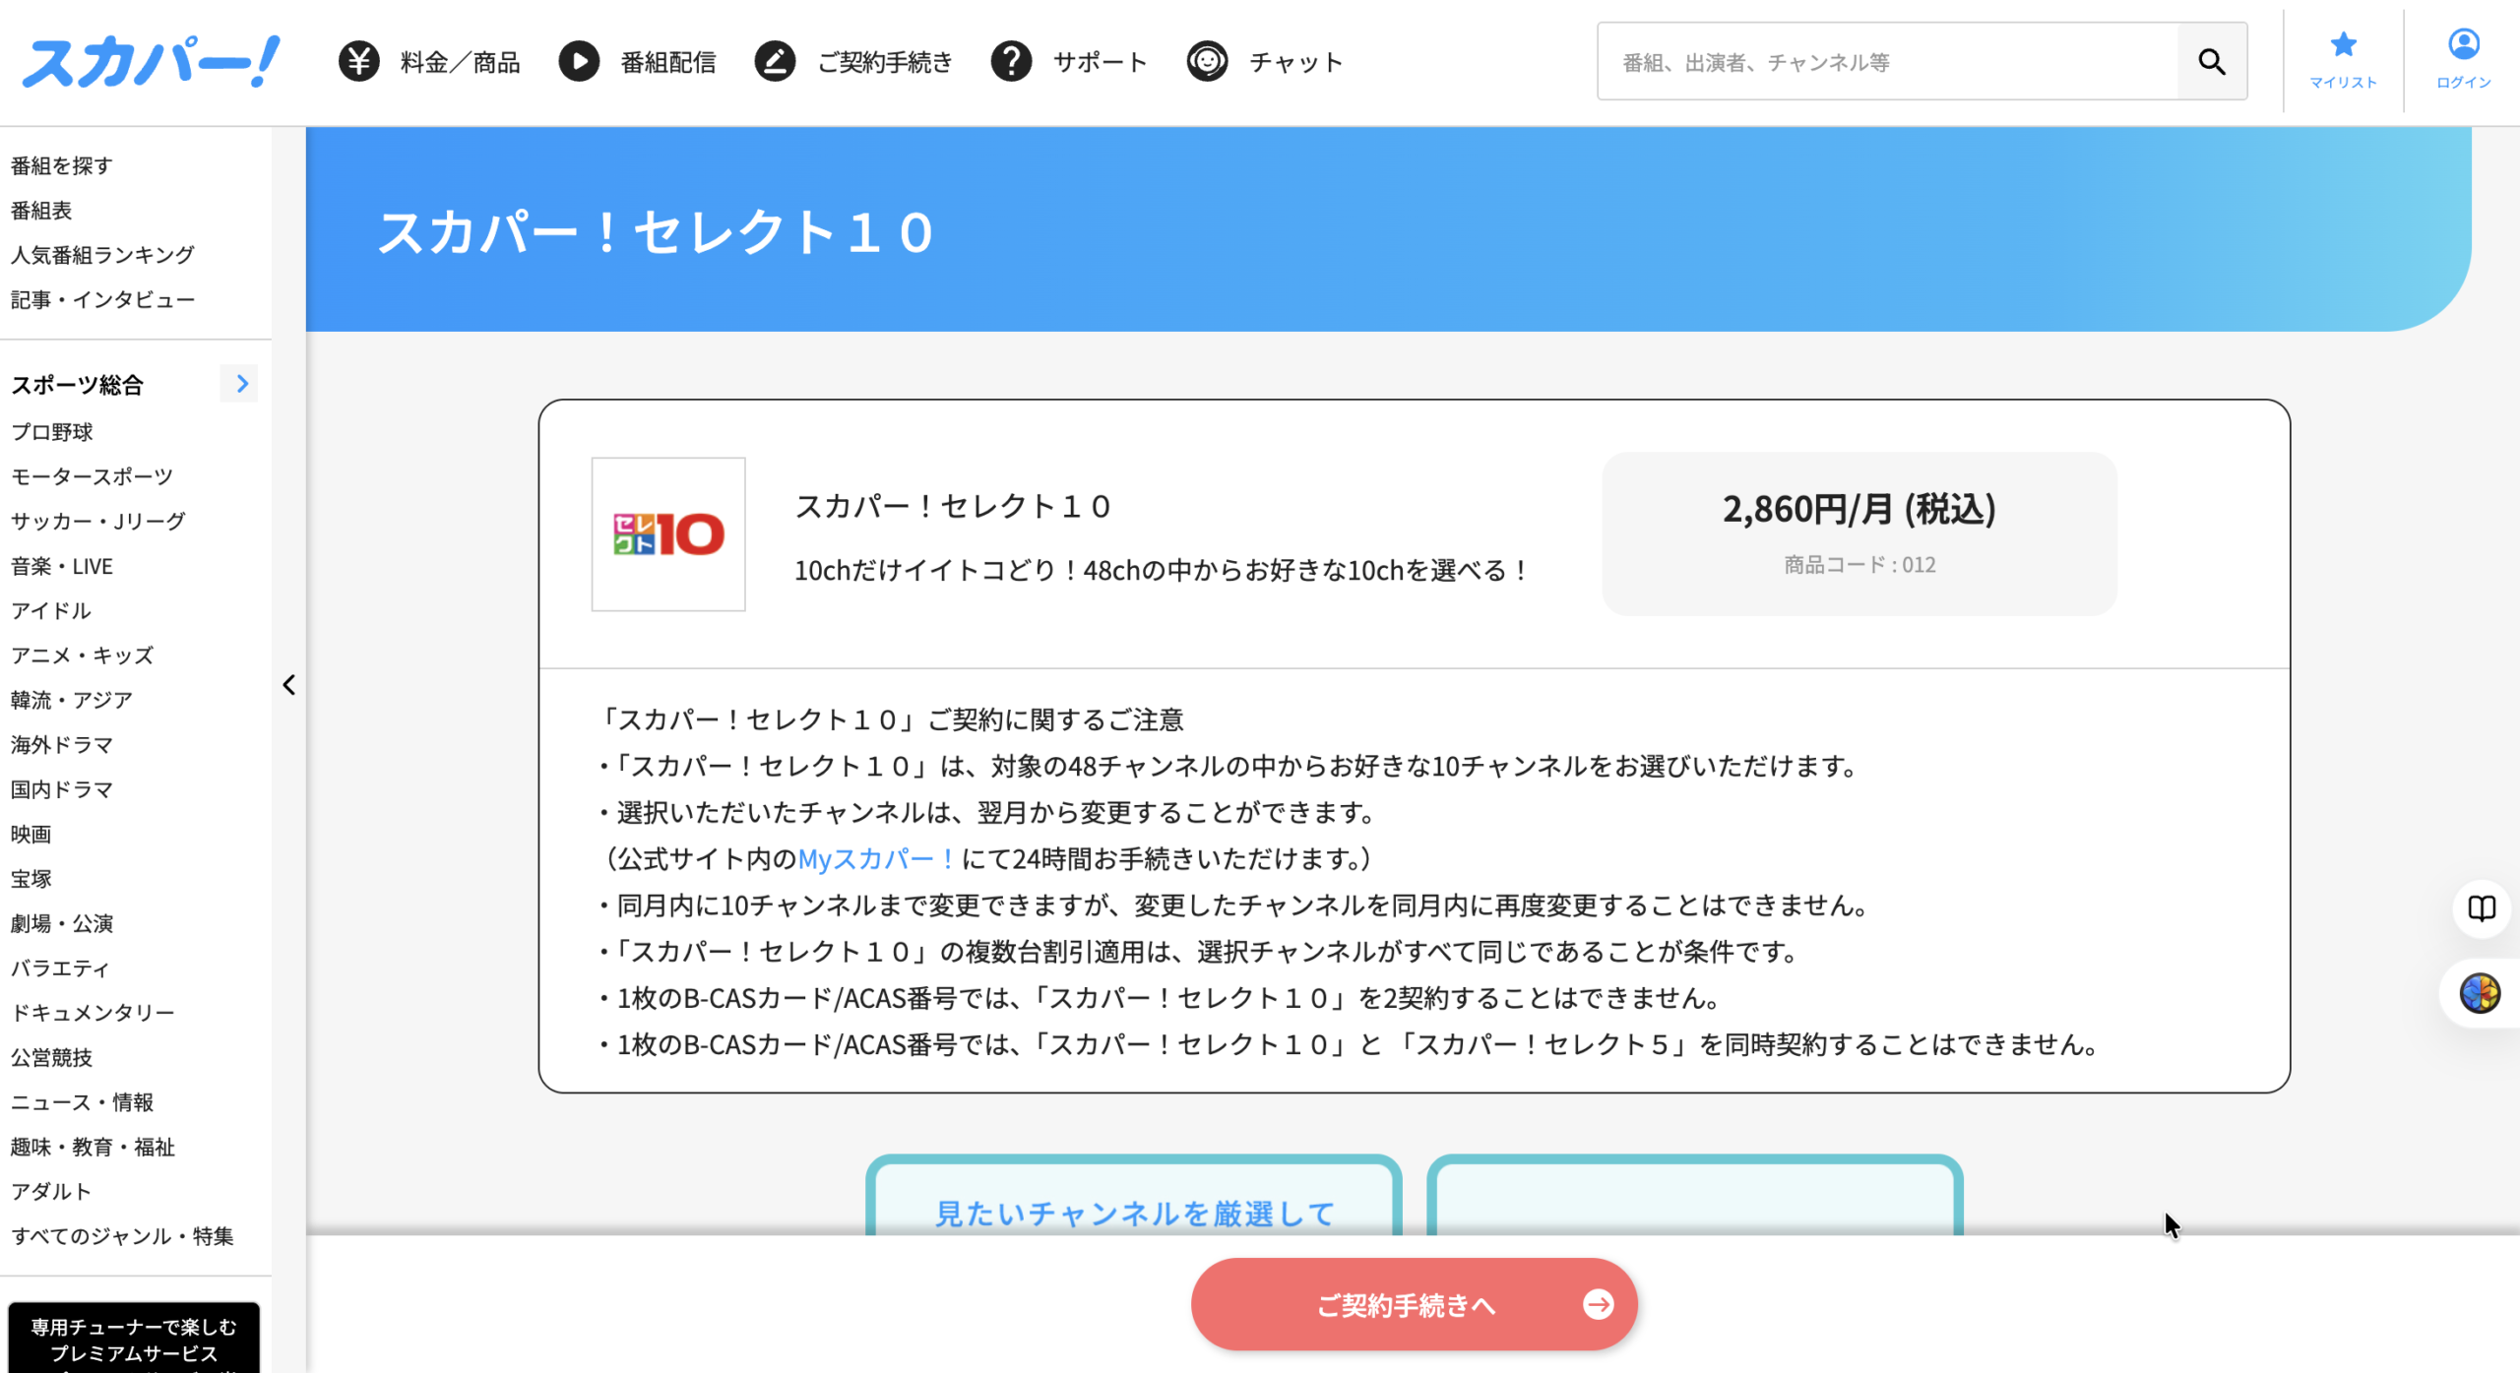Screen dimensions: 2520x1373
Task: Select 劇場・公演 genre
Action: pos(62,923)
